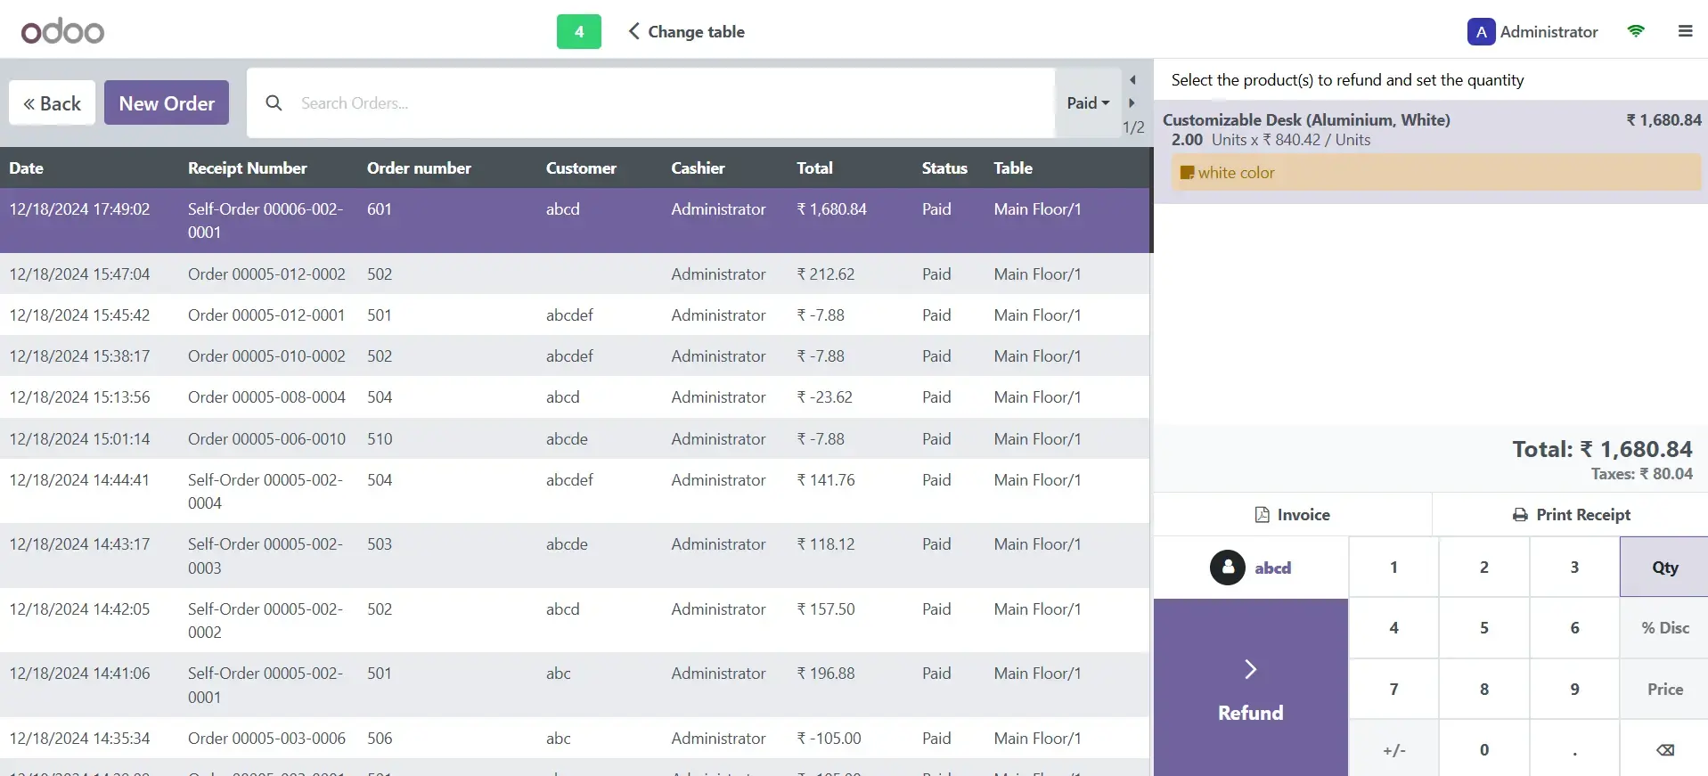
Task: Select Qty mode on numpad
Action: click(1664, 567)
